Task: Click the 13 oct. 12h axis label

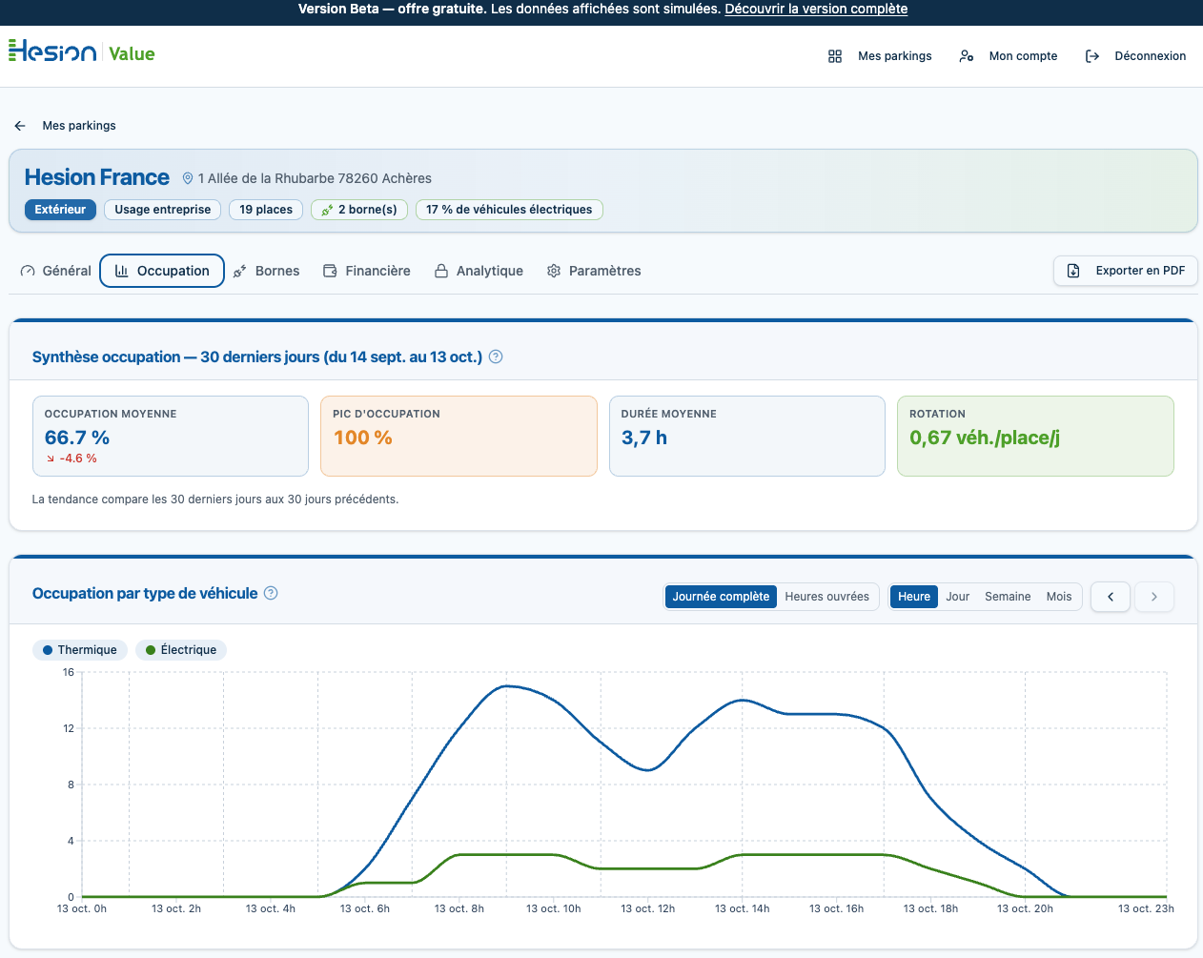Action: (648, 908)
